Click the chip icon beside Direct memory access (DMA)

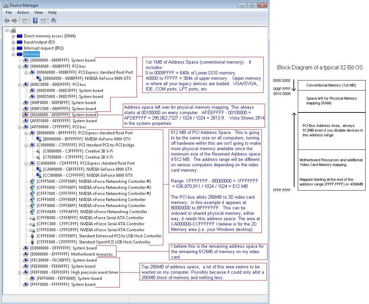click(x=20, y=36)
